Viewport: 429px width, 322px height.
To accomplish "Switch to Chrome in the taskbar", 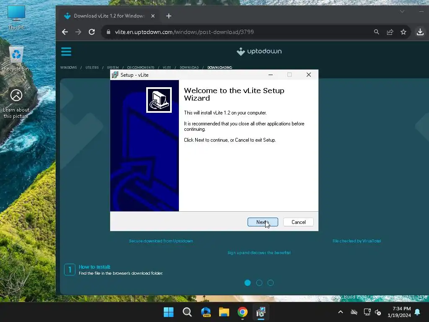I will click(243, 312).
